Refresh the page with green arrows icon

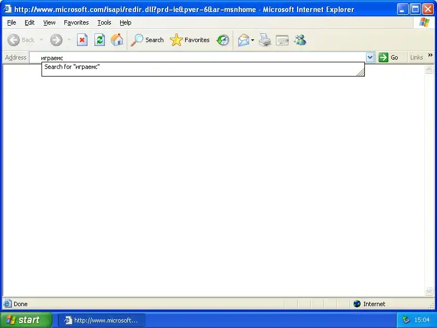pos(99,40)
